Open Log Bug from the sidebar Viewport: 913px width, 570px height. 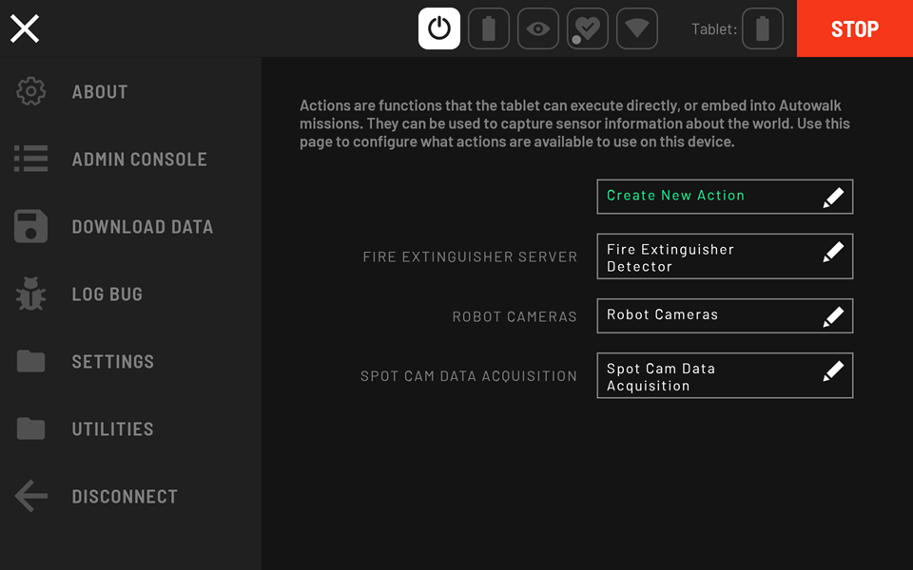click(107, 294)
